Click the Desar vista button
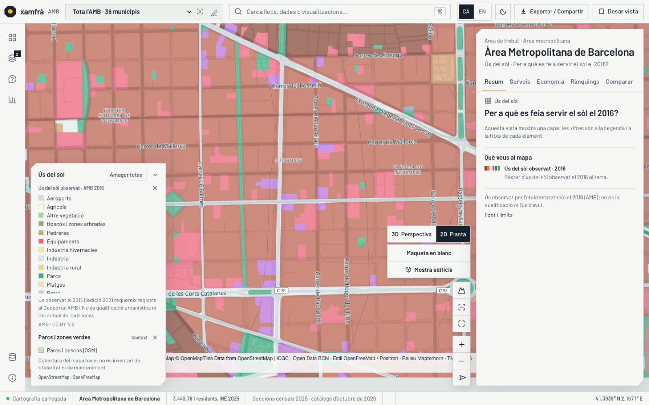This screenshot has width=649, height=405. coord(618,12)
